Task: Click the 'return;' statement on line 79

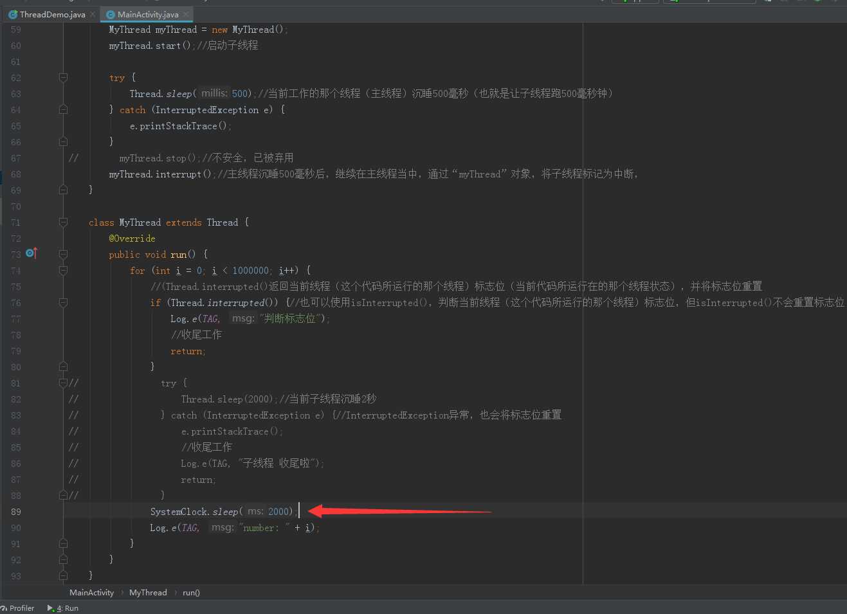Action: pos(188,351)
